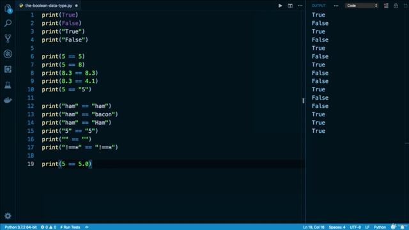Viewport: 409px width, 230px height.
Task: Click the status bar icon after Run Tests
Action: pos(87,227)
